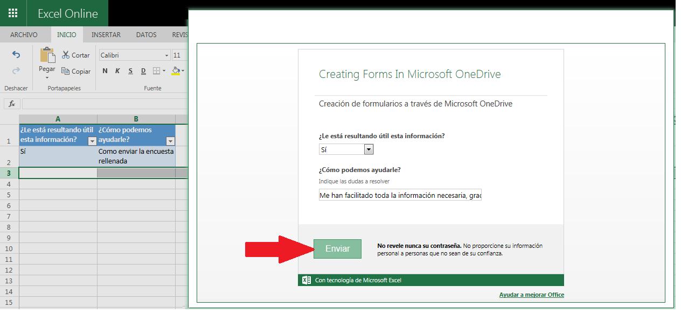Open the ARCHIVO tab

click(24, 34)
